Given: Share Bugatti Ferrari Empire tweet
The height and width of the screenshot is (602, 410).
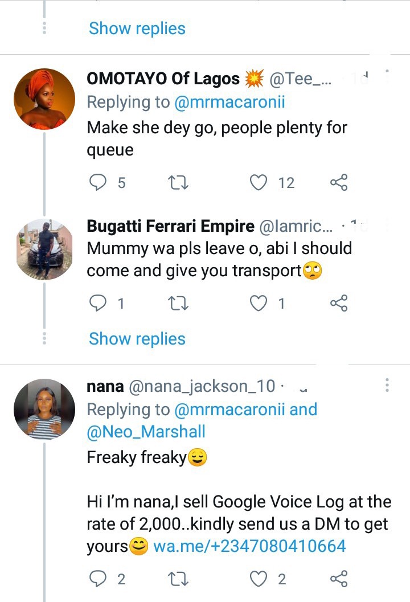Looking at the screenshot, I should [339, 304].
